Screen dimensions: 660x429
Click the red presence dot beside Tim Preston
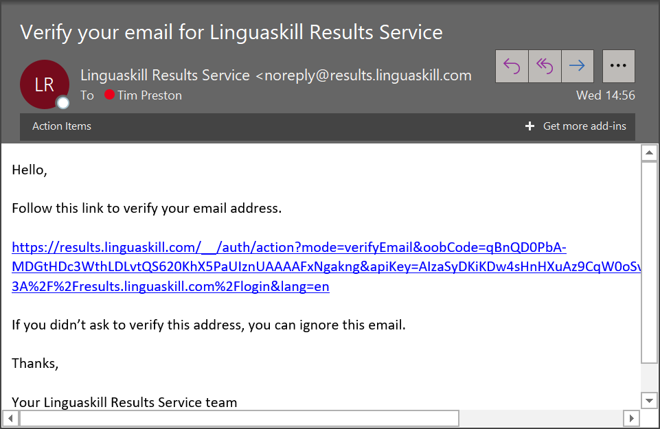coord(109,95)
